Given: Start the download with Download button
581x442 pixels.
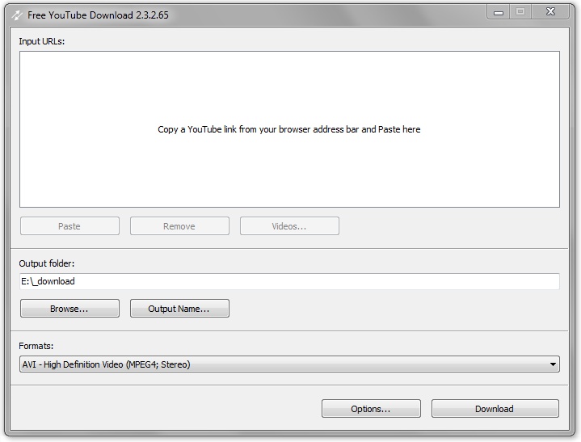Looking at the screenshot, I should click(495, 409).
